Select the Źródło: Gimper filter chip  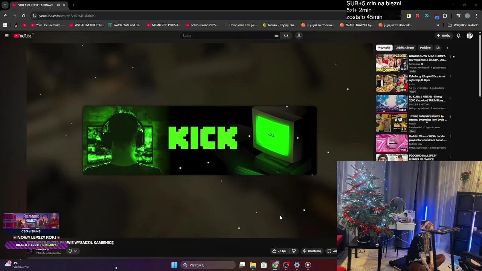[x=405, y=48]
